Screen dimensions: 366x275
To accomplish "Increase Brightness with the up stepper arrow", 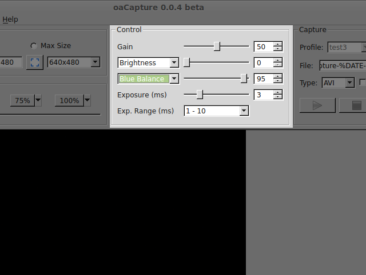I will click(x=278, y=60).
